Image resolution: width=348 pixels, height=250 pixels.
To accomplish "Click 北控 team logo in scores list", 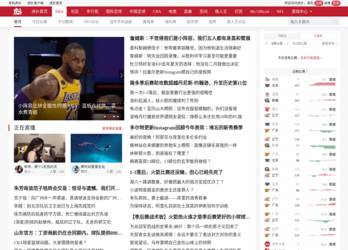I will (x=267, y=94).
